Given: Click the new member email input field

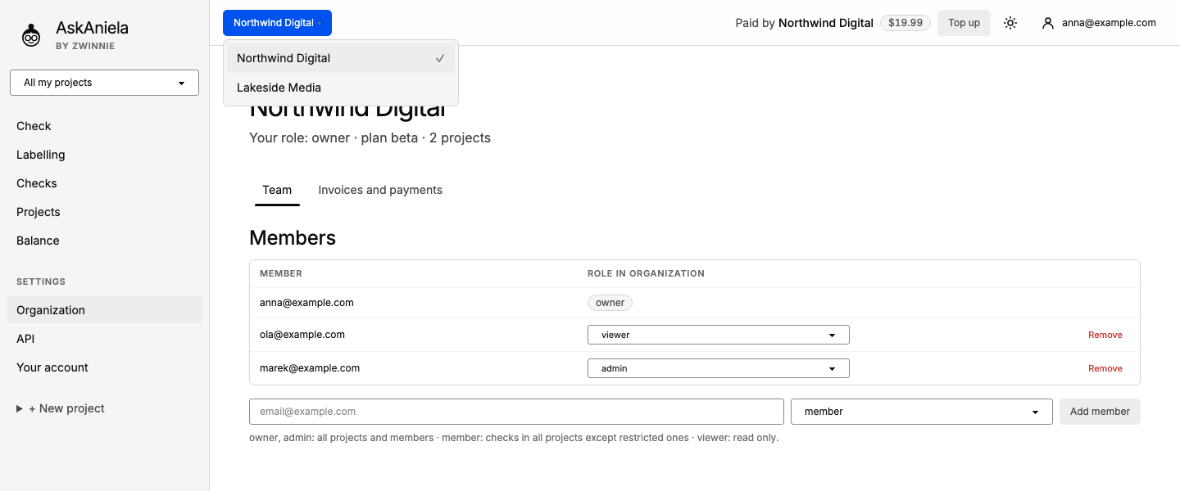Looking at the screenshot, I should (x=516, y=412).
